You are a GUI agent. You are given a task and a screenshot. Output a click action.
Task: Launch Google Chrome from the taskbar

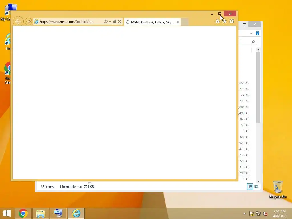(x=23, y=213)
